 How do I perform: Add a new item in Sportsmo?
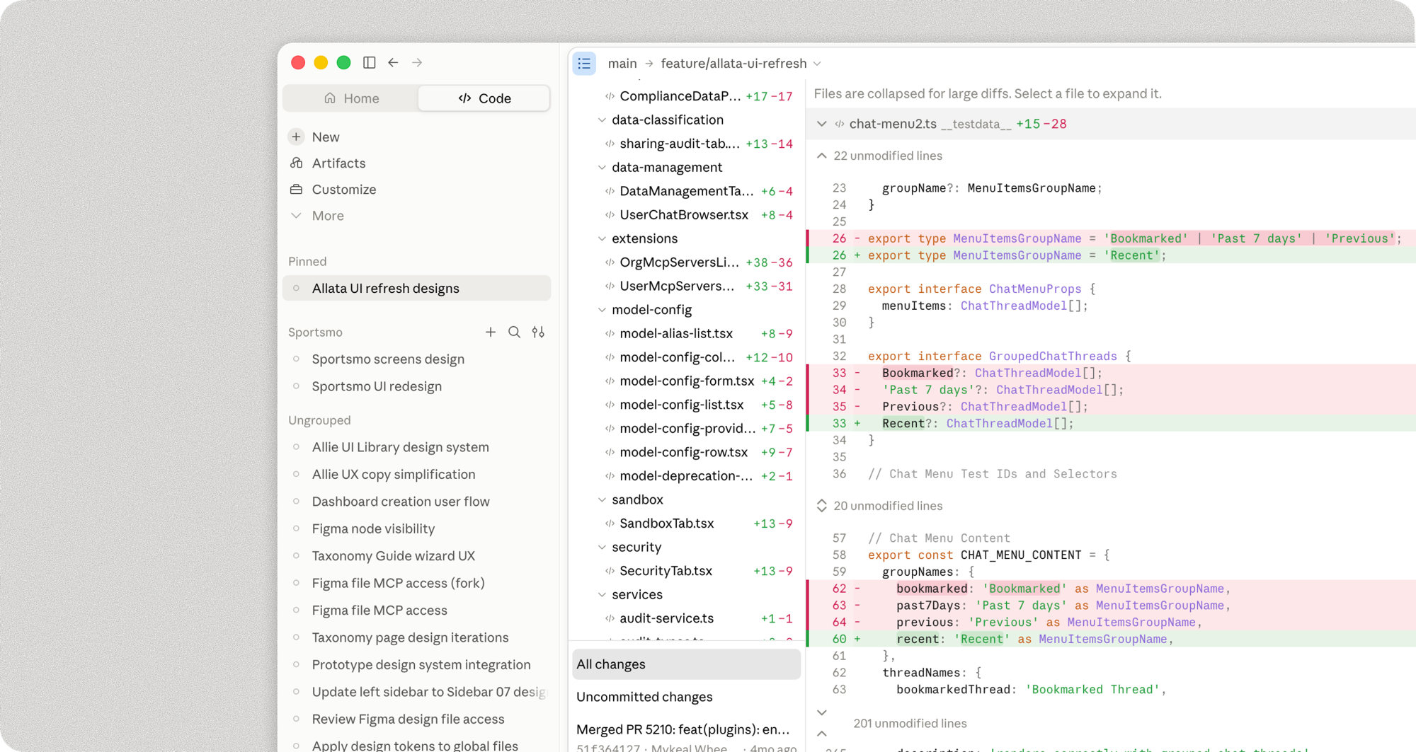[x=491, y=332]
